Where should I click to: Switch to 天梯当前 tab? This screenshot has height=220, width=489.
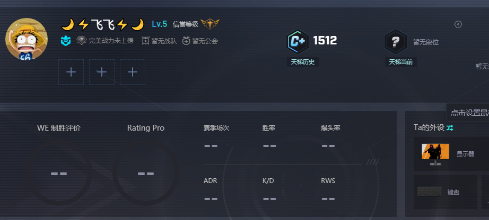tap(401, 62)
